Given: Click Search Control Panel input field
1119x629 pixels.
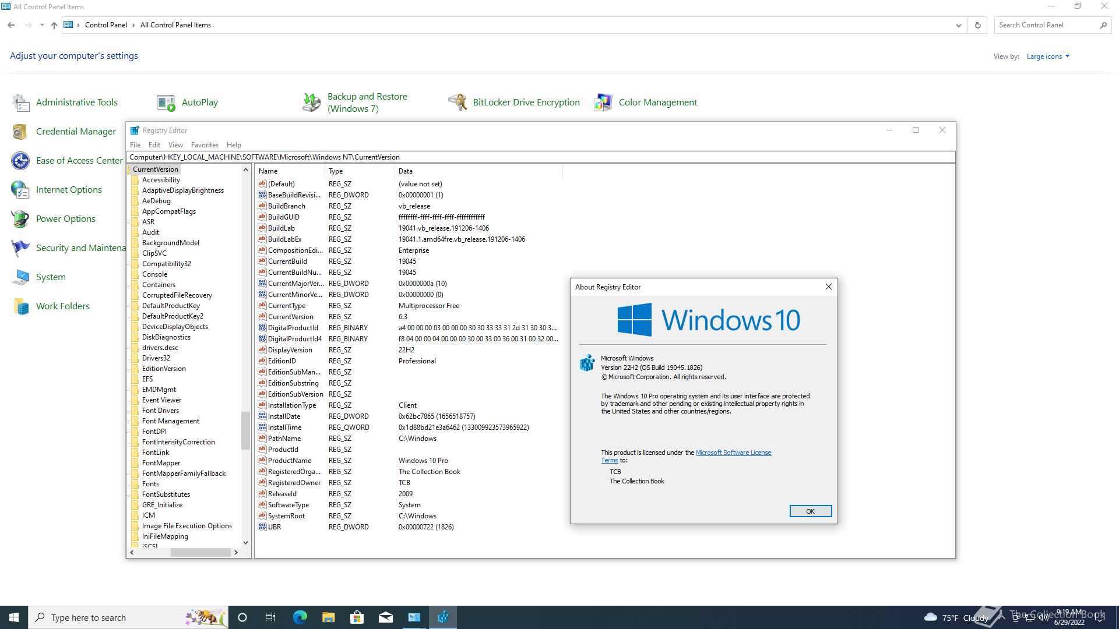Looking at the screenshot, I should pyautogui.click(x=1047, y=25).
